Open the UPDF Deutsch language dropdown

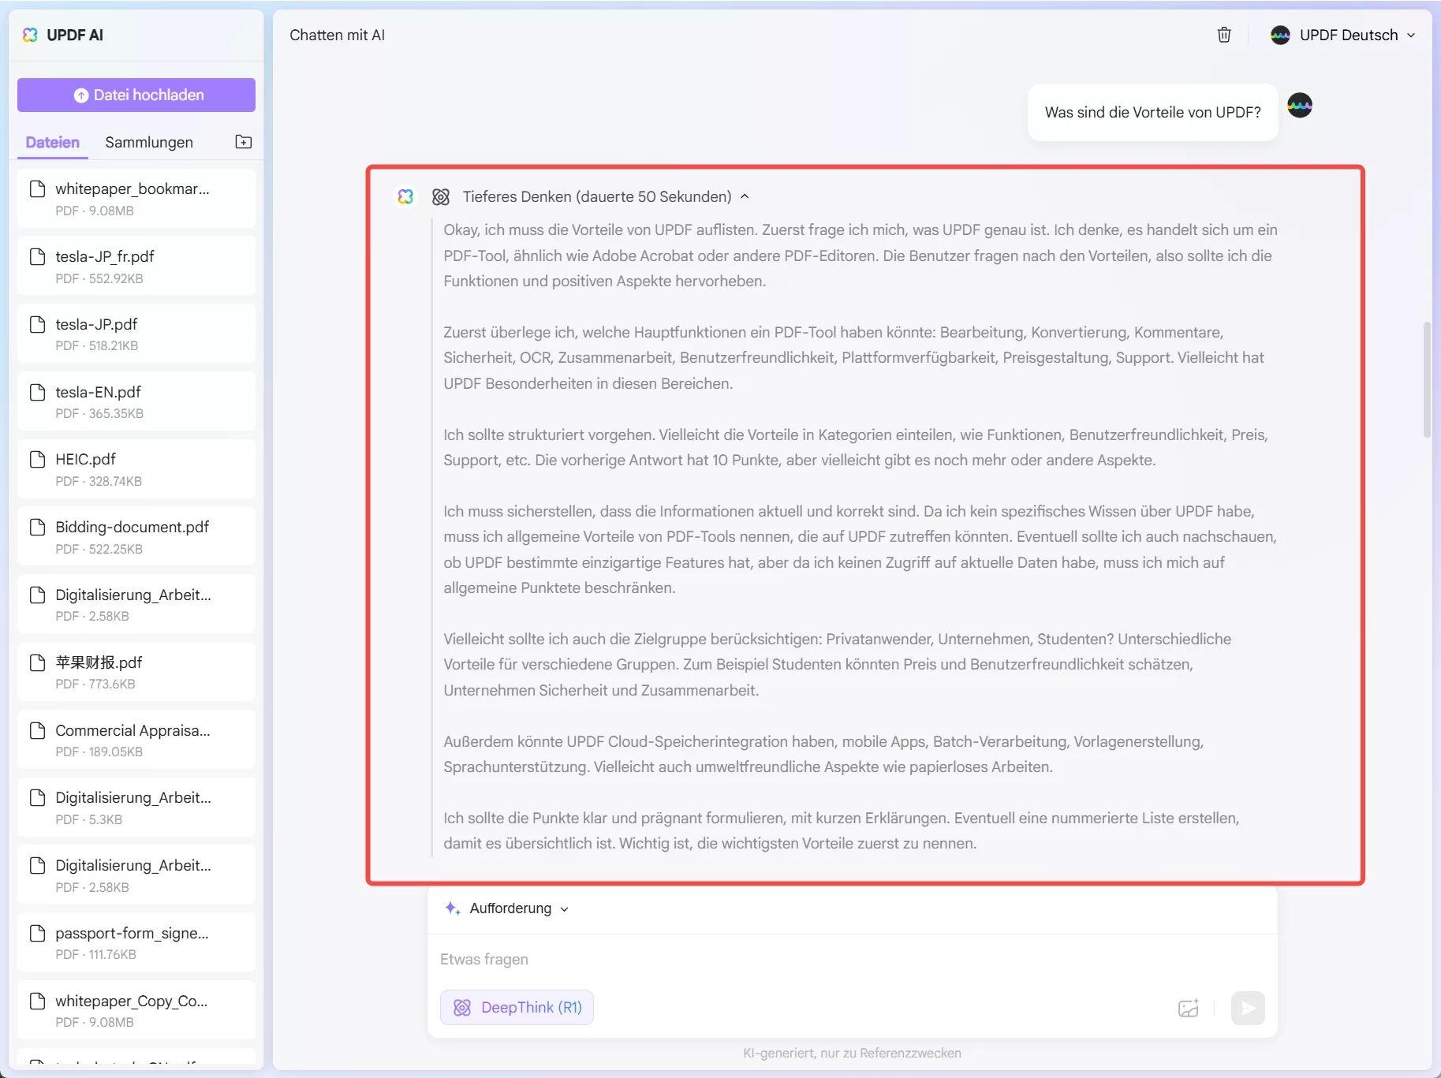point(1342,35)
